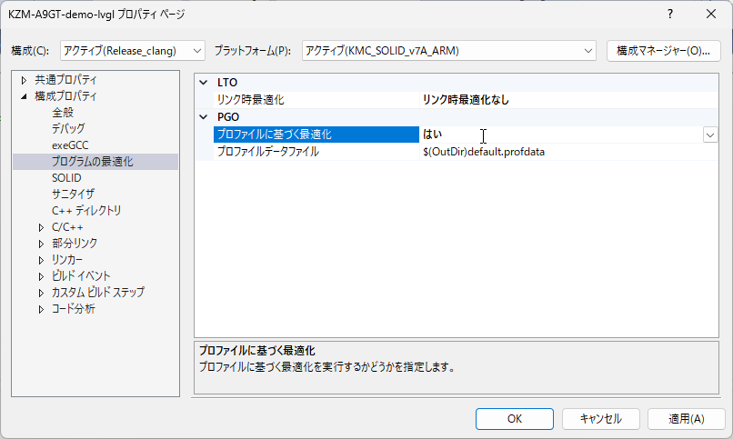Expand the ビルド イベント tree node
This screenshot has height=439, width=733.
[41, 276]
